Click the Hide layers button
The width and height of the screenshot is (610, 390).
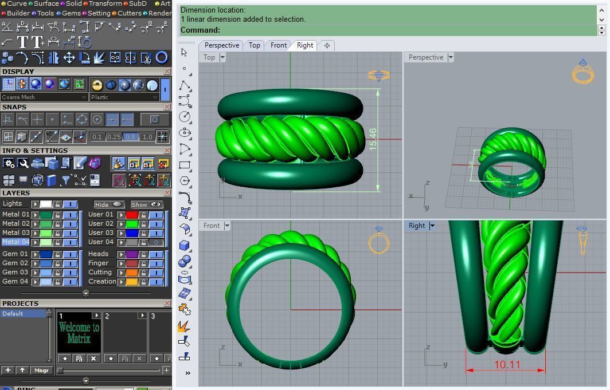109,204
